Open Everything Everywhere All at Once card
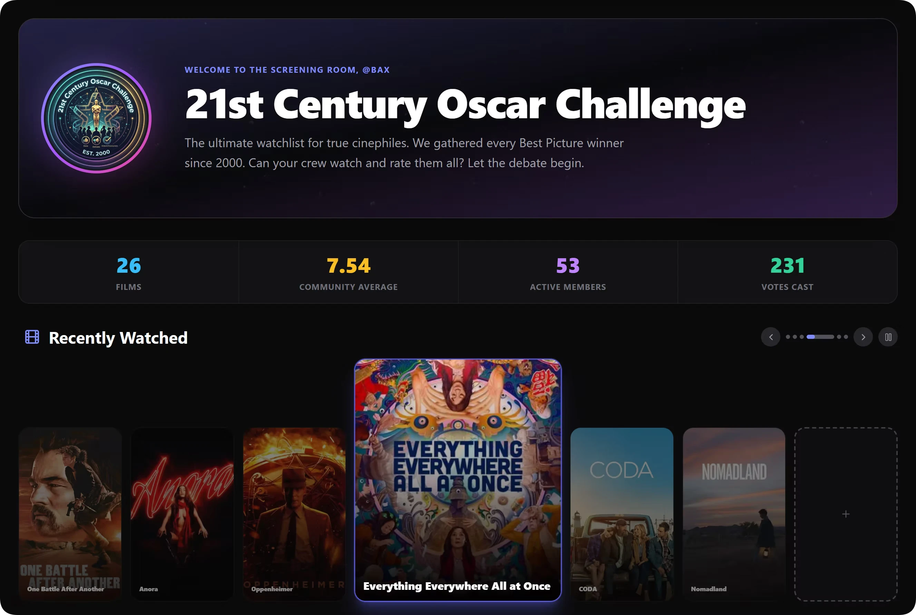 coord(458,480)
